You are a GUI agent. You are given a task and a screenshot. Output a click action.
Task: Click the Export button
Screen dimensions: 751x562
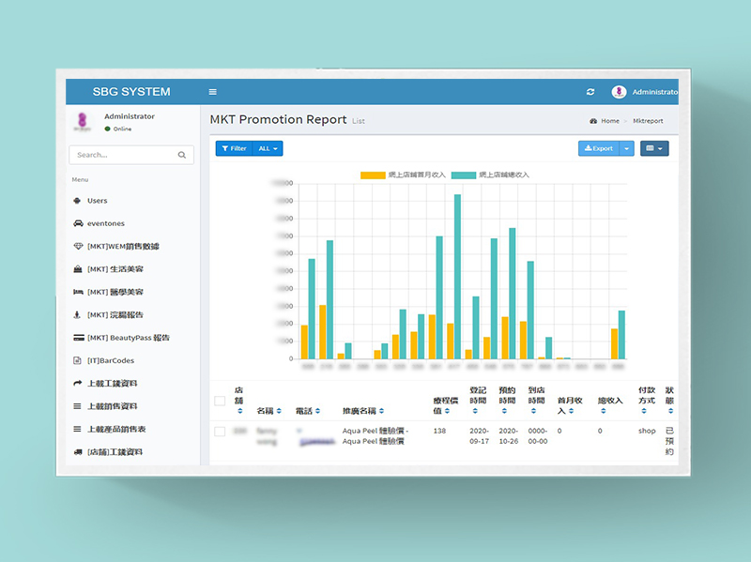point(598,148)
